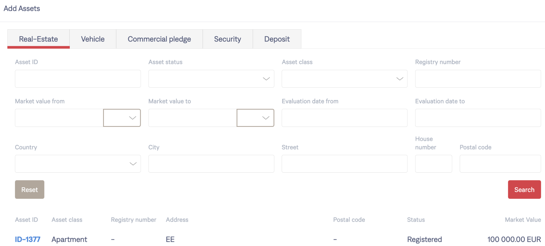Viewport: 545px width, 246px height.
Task: Switch to the Vehicle tab
Action: tap(93, 39)
